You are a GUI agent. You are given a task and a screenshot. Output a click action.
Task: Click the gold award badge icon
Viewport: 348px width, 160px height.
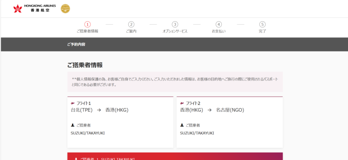point(65,9)
